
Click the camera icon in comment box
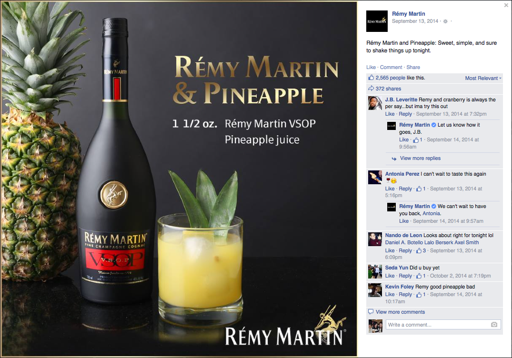point(494,324)
